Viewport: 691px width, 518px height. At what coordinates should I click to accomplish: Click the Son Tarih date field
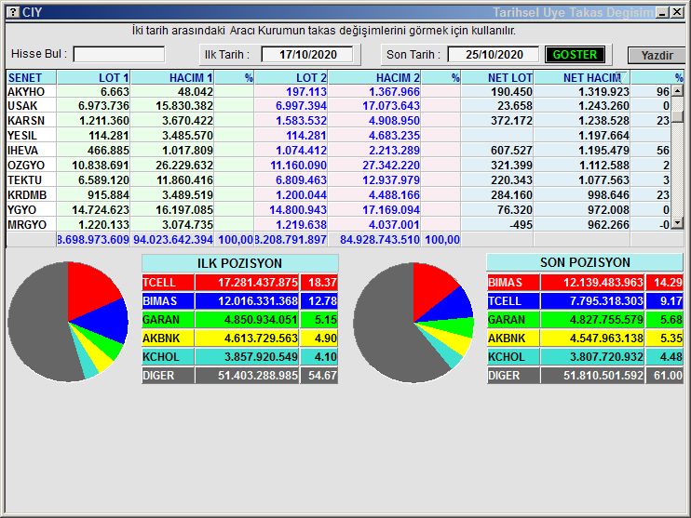(x=493, y=55)
